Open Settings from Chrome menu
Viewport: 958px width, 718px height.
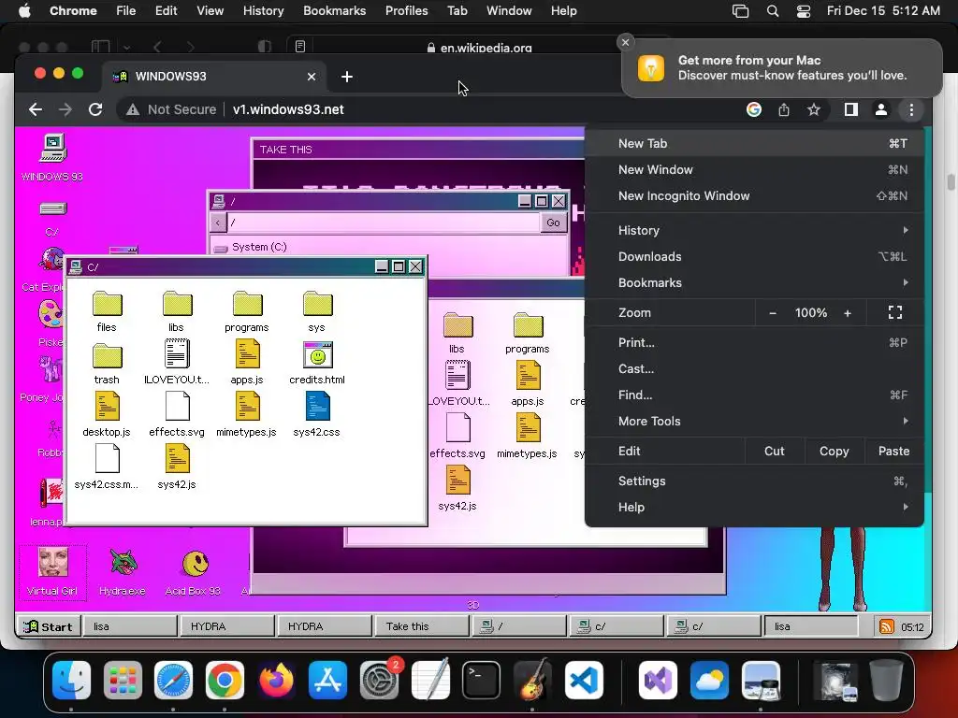click(754, 481)
